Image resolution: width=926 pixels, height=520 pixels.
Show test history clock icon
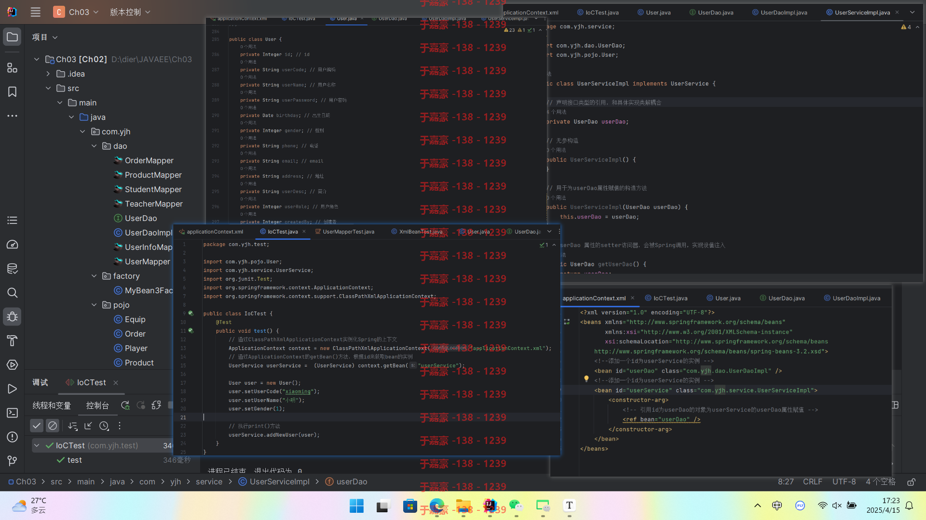click(104, 426)
